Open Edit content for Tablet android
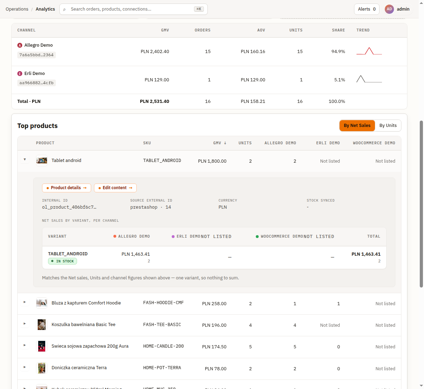This screenshot has height=389, width=424. tap(115, 188)
